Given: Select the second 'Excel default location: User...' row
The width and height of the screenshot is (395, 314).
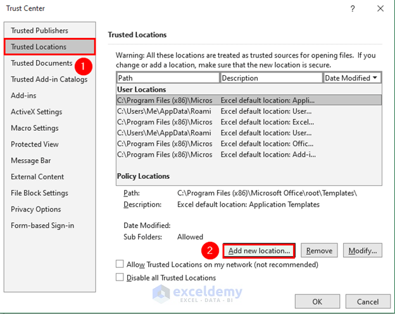Looking at the screenshot, I should 249,133.
